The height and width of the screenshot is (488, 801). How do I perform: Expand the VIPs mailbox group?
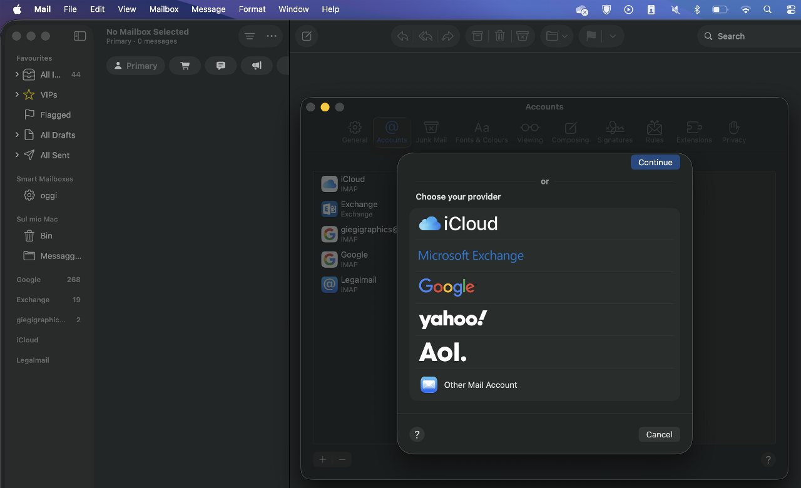coord(17,94)
